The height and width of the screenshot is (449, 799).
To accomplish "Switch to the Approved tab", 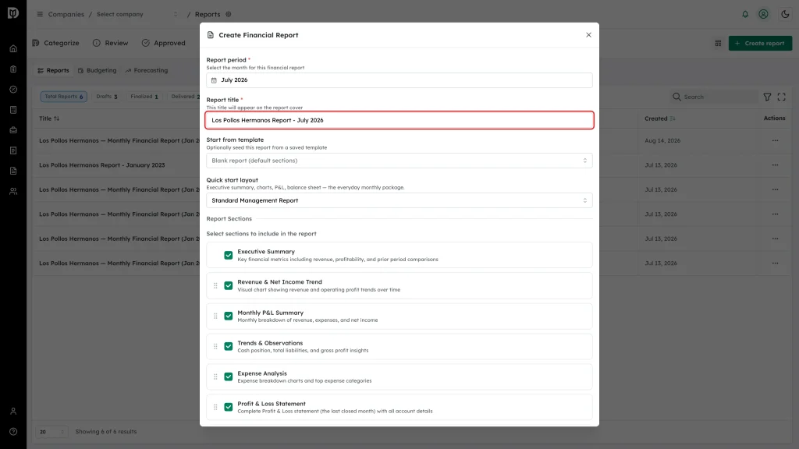I will pos(164,43).
